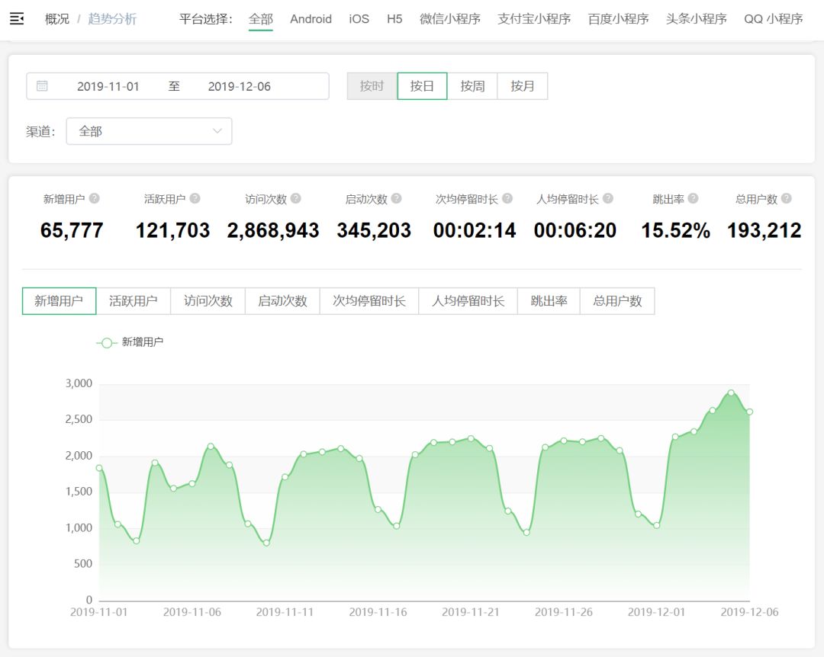This screenshot has width=824, height=657.
Task: Select 百度小程序 platform tab
Action: pyautogui.click(x=618, y=19)
